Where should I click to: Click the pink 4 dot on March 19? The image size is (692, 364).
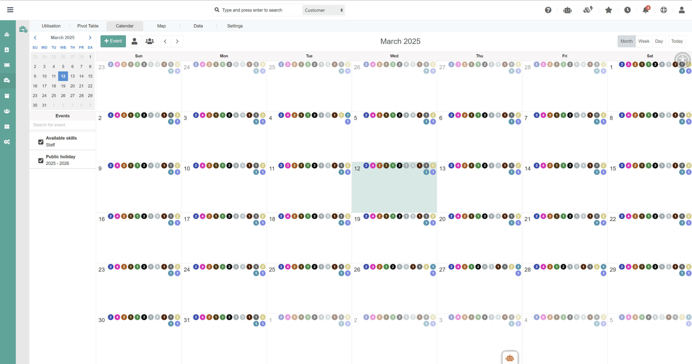tap(373, 216)
